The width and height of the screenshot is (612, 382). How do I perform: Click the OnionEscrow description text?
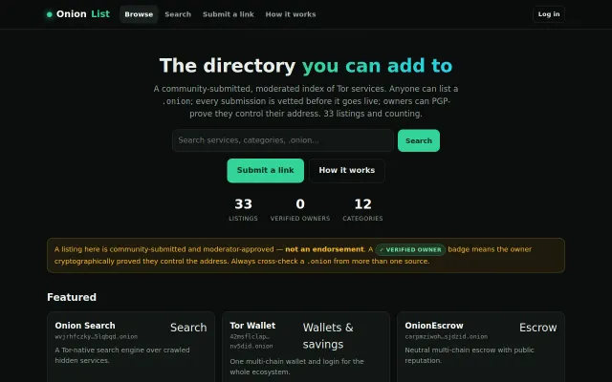tap(470, 355)
